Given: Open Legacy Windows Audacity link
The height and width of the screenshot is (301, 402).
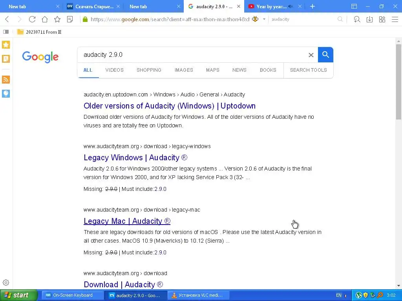Looking at the screenshot, I should pos(135,158).
